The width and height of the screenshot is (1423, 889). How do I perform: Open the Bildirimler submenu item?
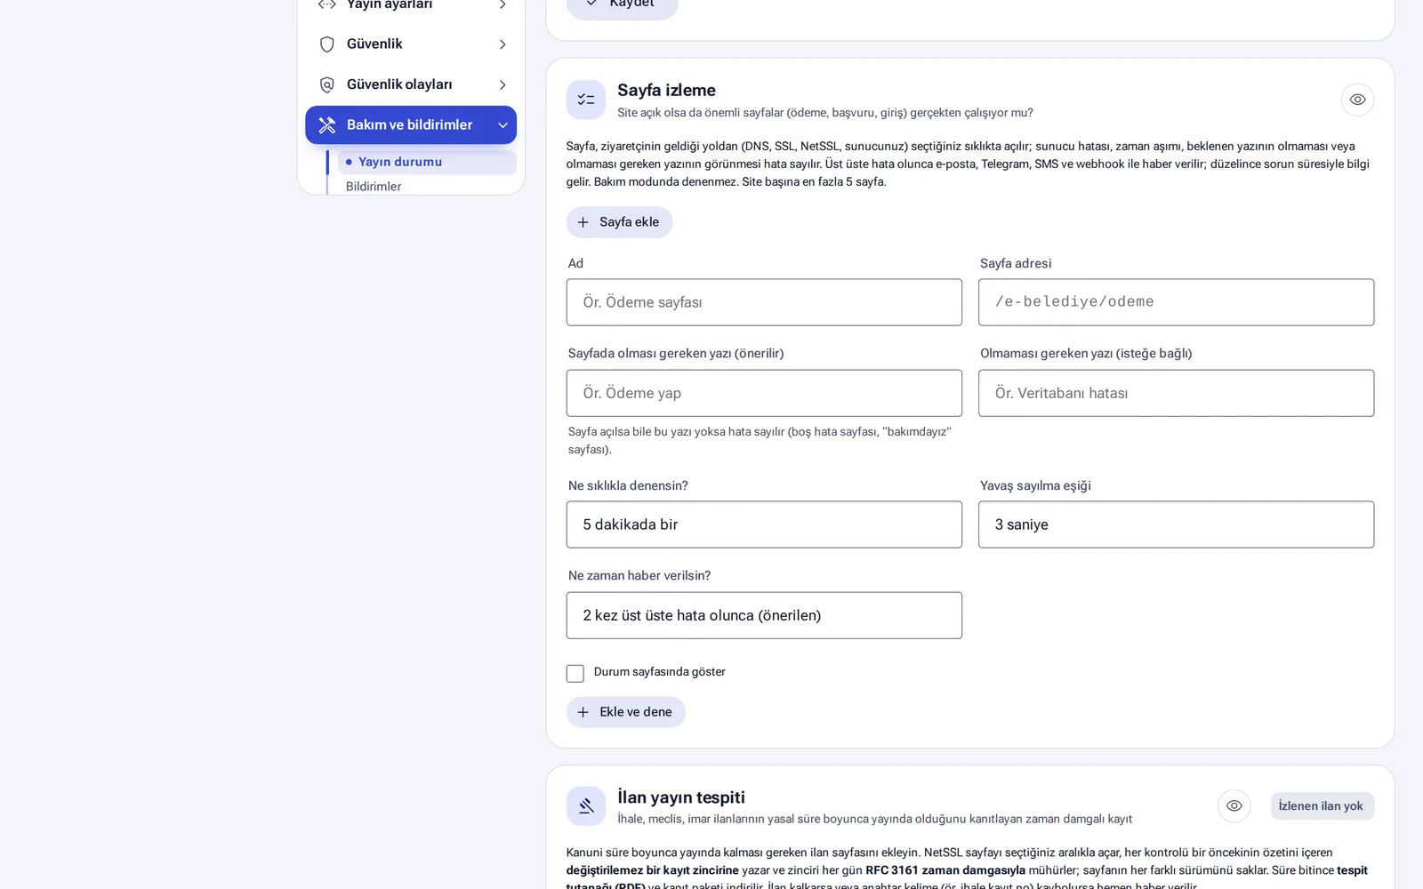pyautogui.click(x=374, y=187)
